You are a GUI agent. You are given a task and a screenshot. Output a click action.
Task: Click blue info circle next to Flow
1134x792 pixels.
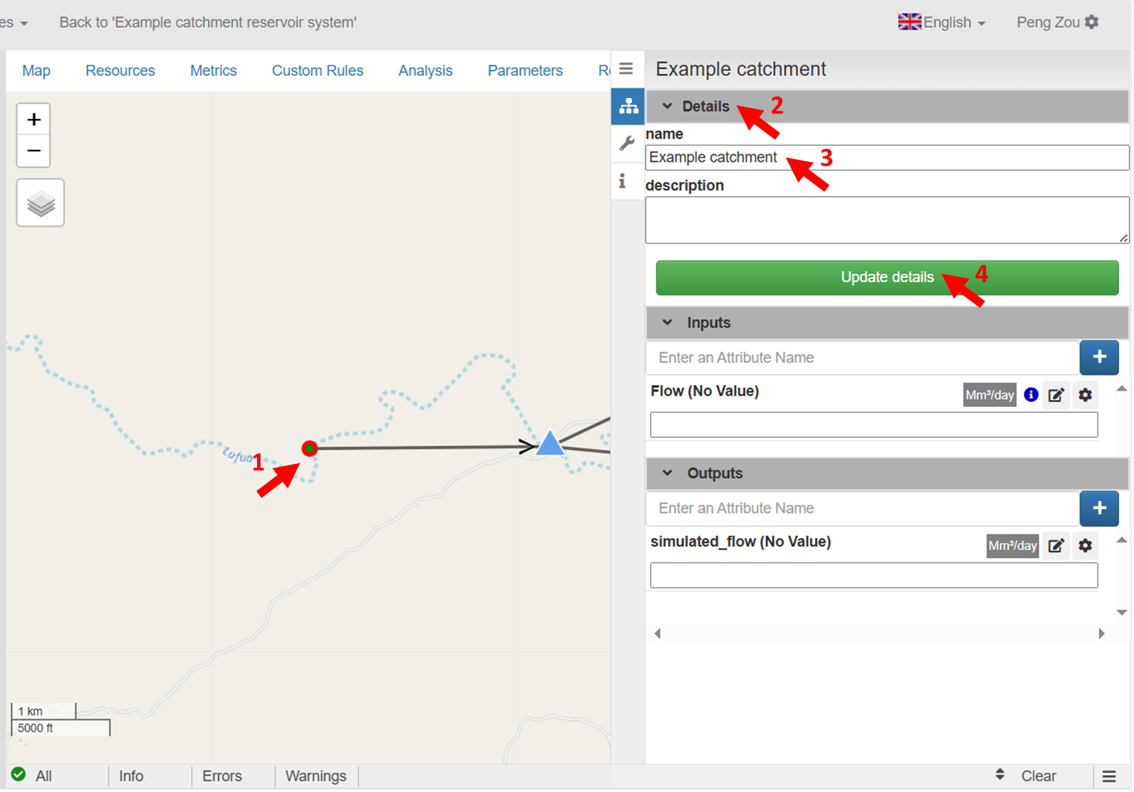click(1031, 395)
